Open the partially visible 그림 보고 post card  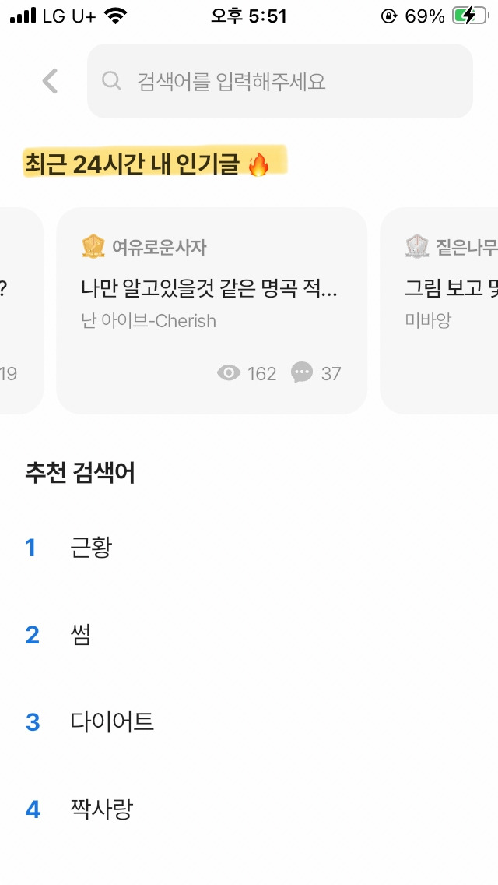440,310
